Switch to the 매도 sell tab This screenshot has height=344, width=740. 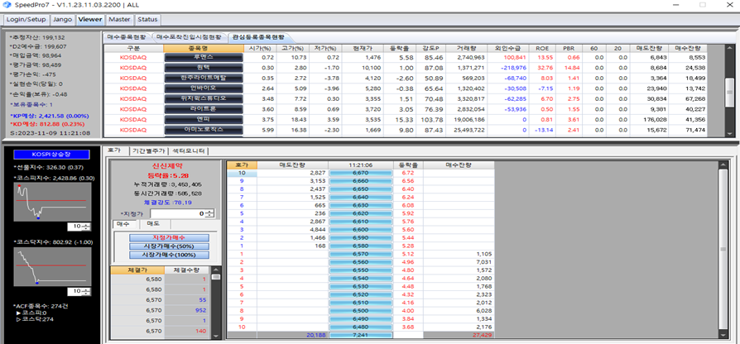(x=153, y=224)
